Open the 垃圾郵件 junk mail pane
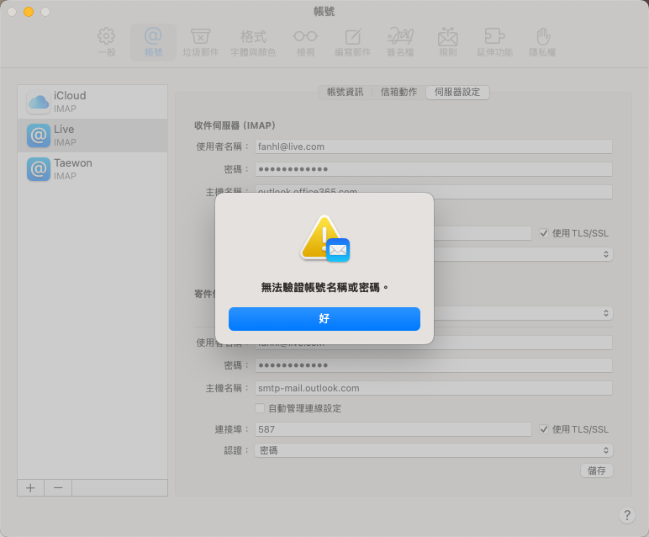Screen dimensions: 649x537 click(200, 42)
